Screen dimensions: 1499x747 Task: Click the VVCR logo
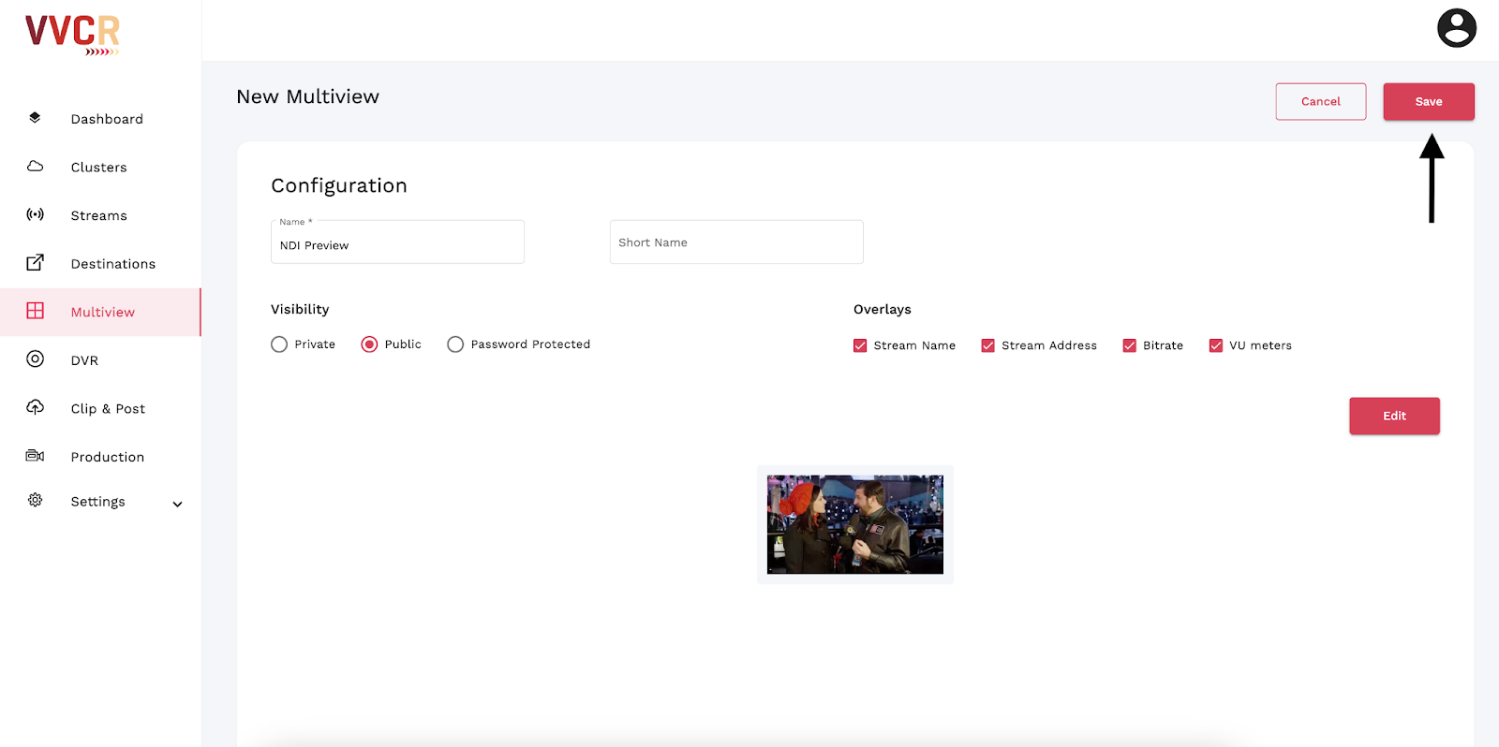coord(73,35)
